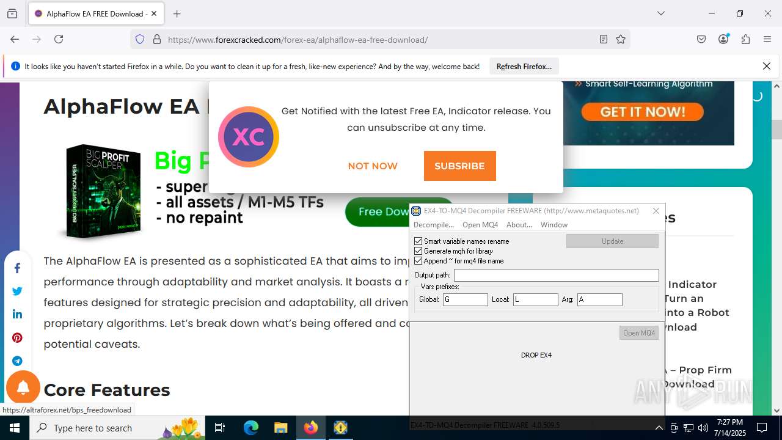
Task: Click the Firefox forward arrow
Action: (37, 39)
